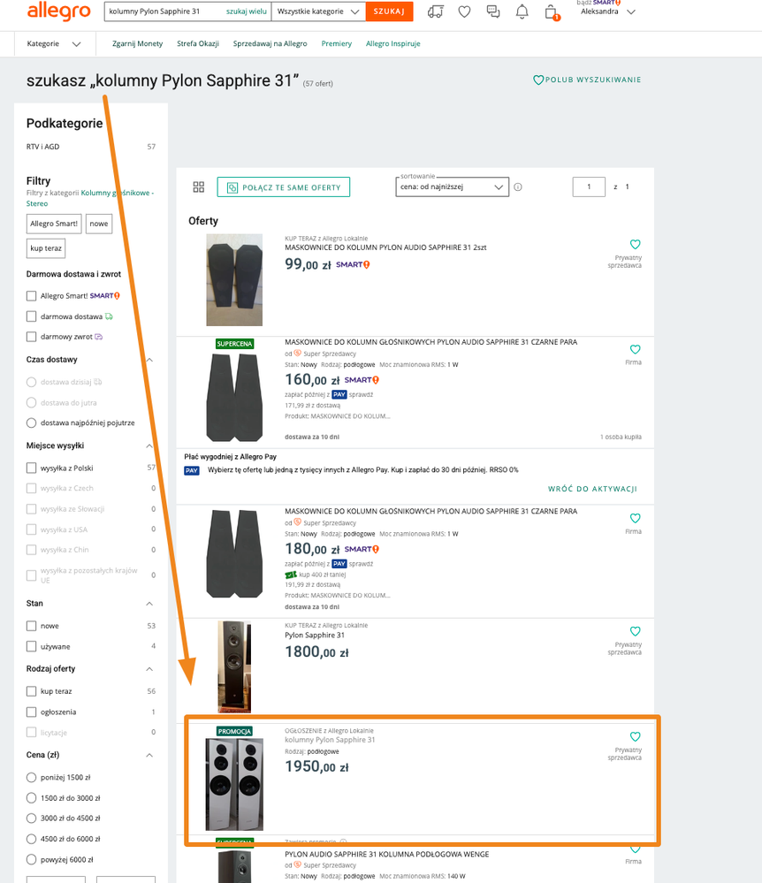Open 'Wszystkie kategorie' dropdown
The height and width of the screenshot is (883, 762).
[x=317, y=11]
